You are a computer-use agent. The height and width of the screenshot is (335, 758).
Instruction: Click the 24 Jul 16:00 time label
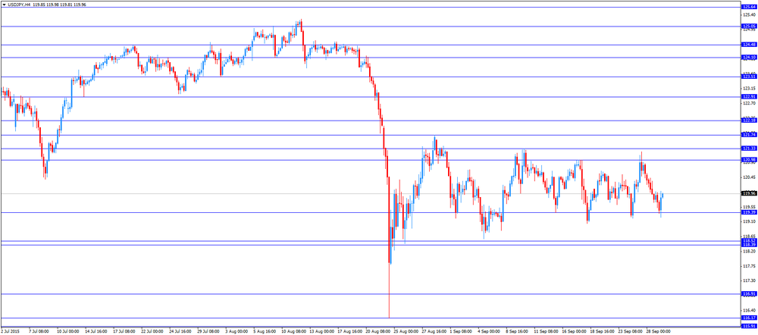180,332
